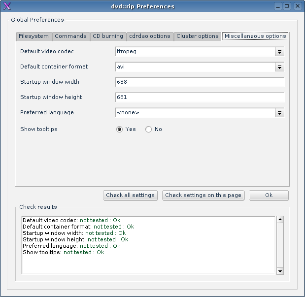Click the Startup window height setting label
Image resolution: width=305 pixels, height=297 pixels.
[x=51, y=97]
